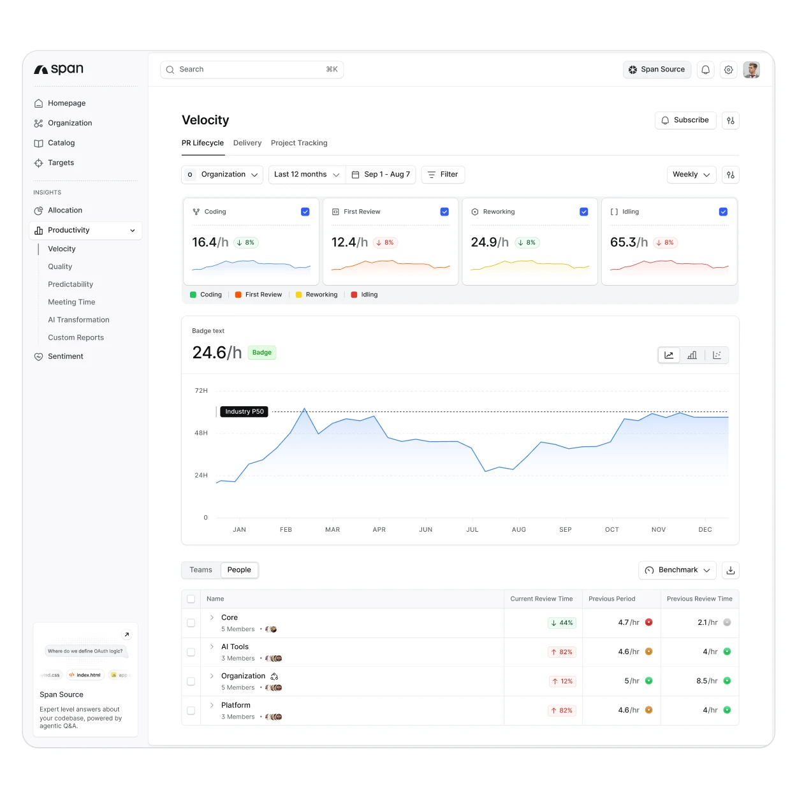Open user profile avatar
797x797 pixels.
coord(751,69)
